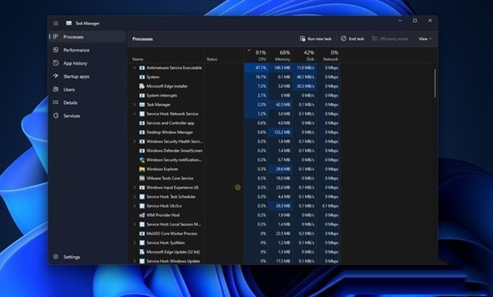Viewport: 493px width, 297px height.
Task: Expand Antimalware Service Executable process group
Action: 135,68
